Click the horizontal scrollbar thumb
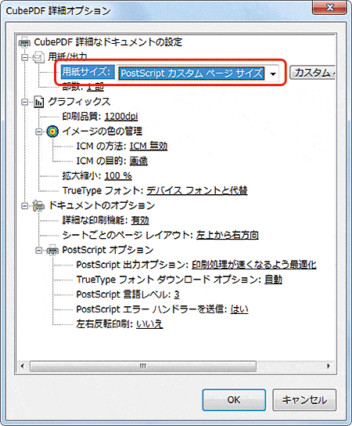This screenshot has height=426, width=352. pyautogui.click(x=143, y=366)
